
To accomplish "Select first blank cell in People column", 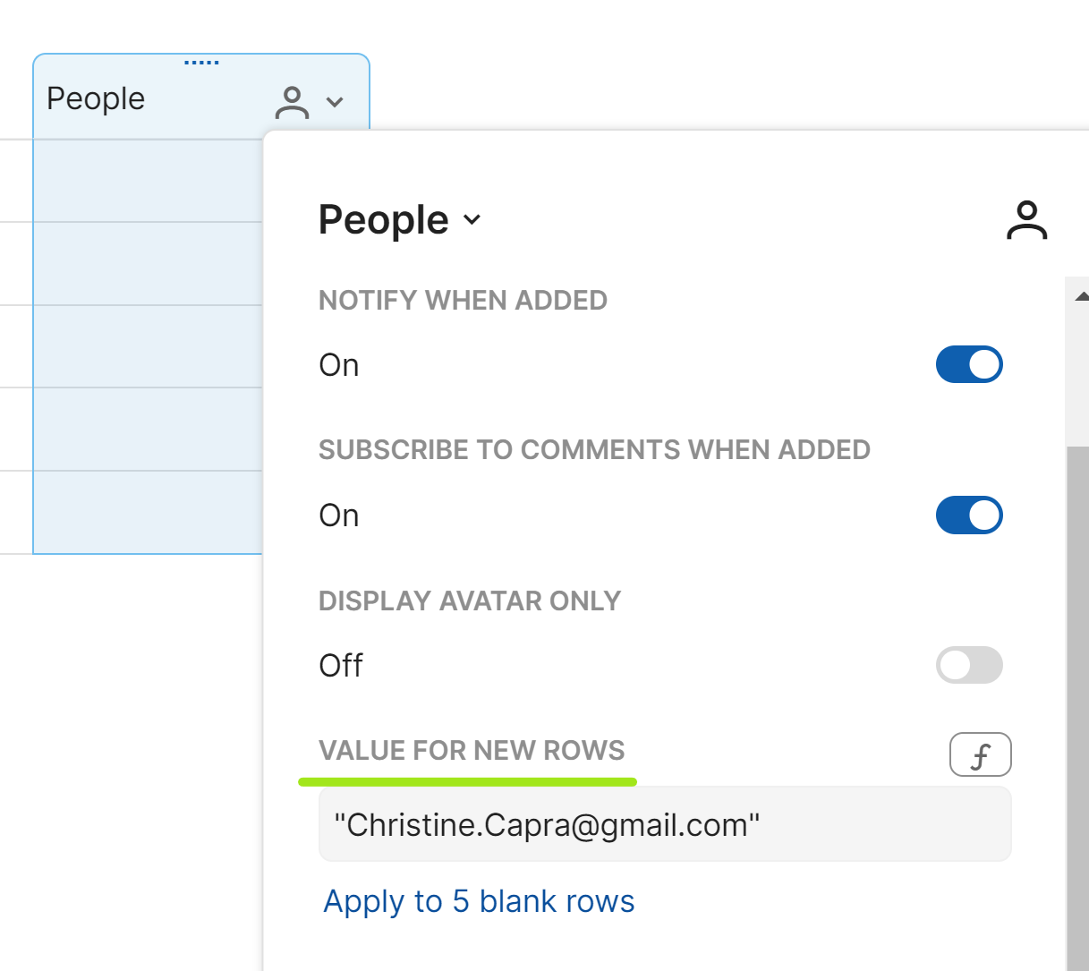I will (x=148, y=180).
